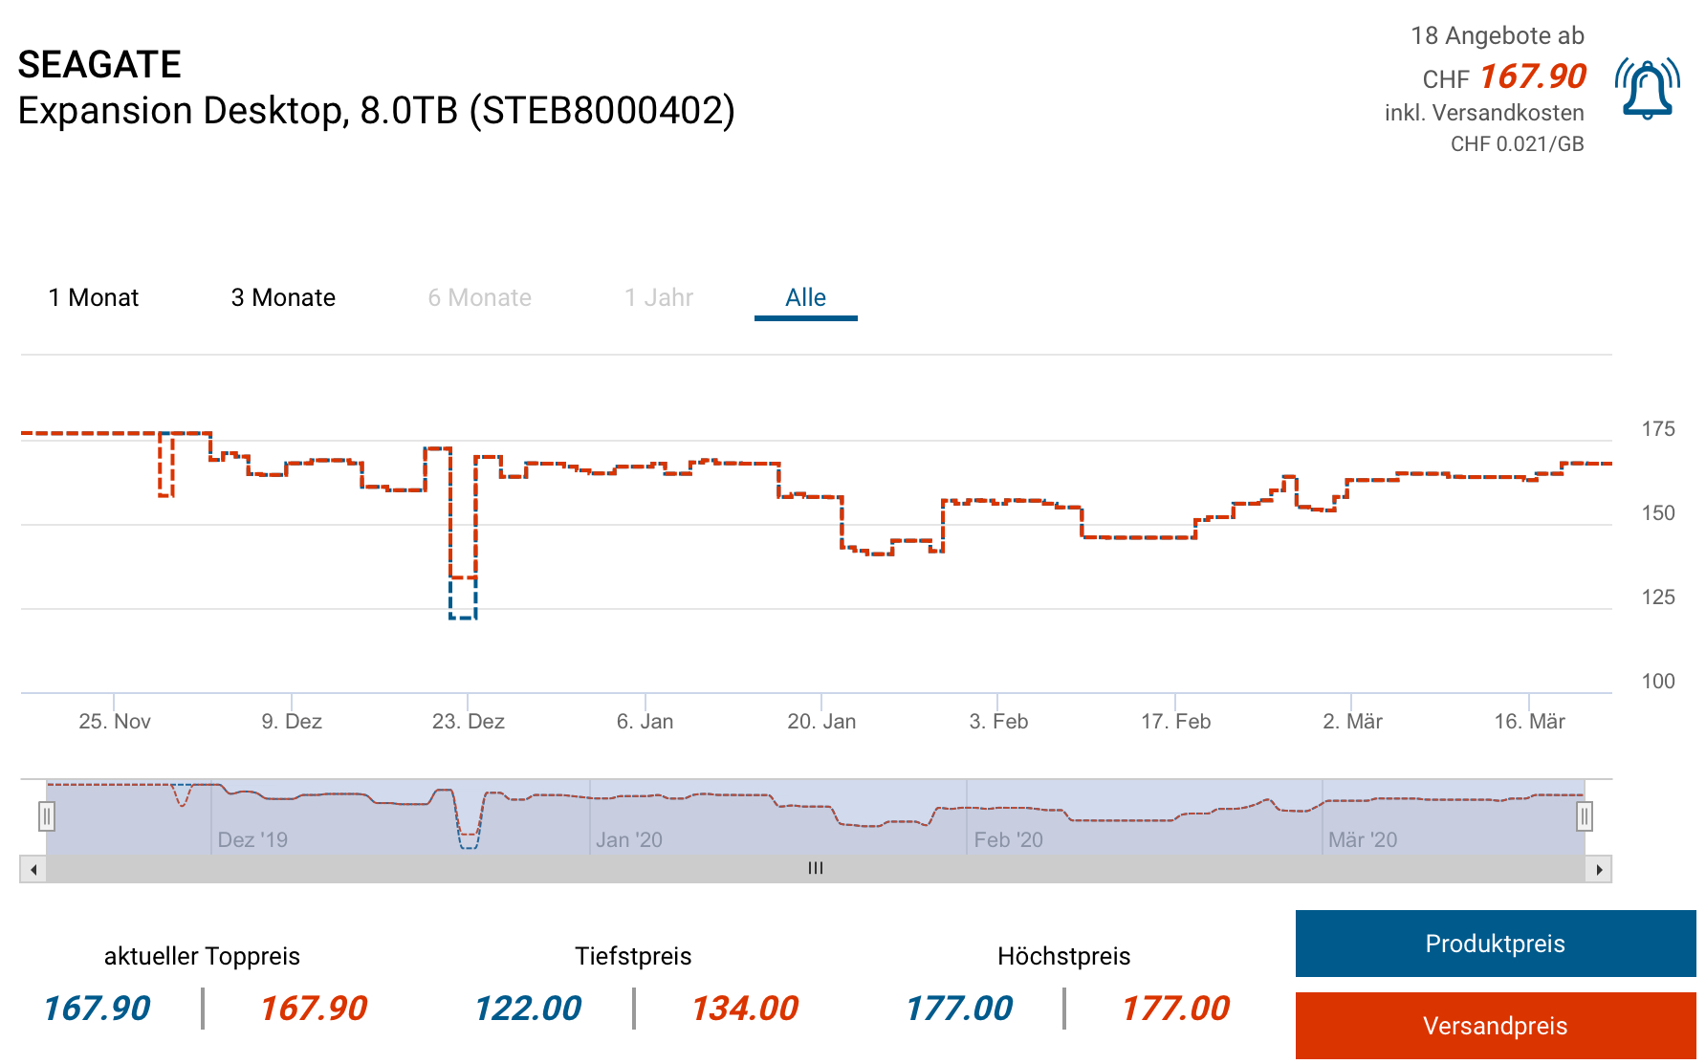The image size is (1706, 1064).
Task: Click the Feb '20 navigator label
Action: pyautogui.click(x=1009, y=839)
